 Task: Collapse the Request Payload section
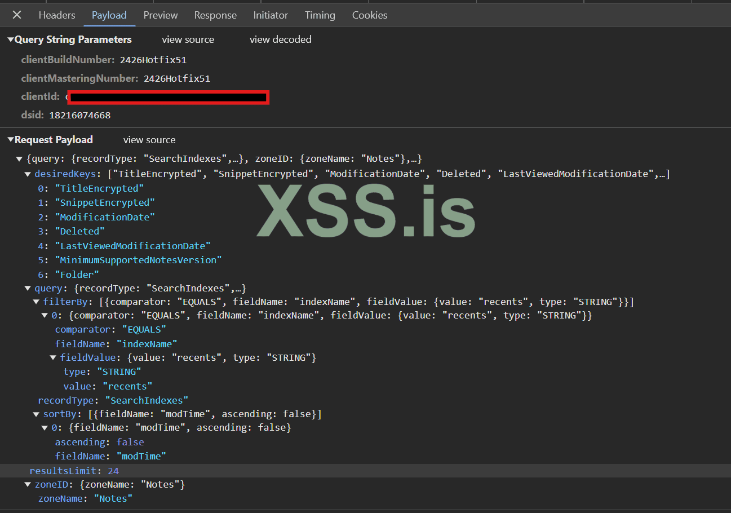coord(11,140)
